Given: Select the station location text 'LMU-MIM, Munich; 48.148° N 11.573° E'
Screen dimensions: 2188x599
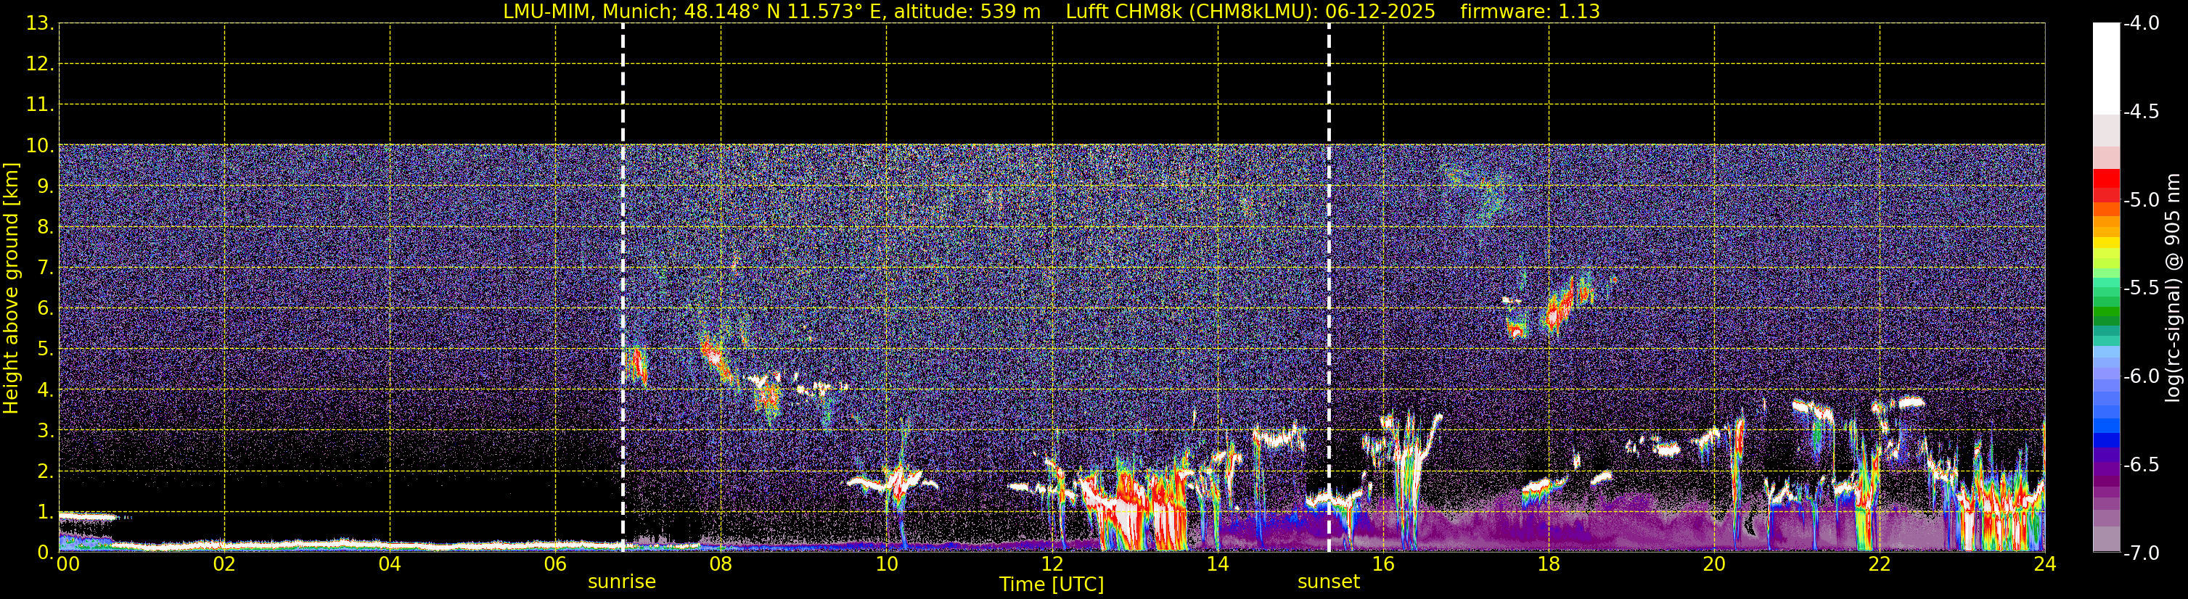Looking at the screenshot, I should point(692,12).
